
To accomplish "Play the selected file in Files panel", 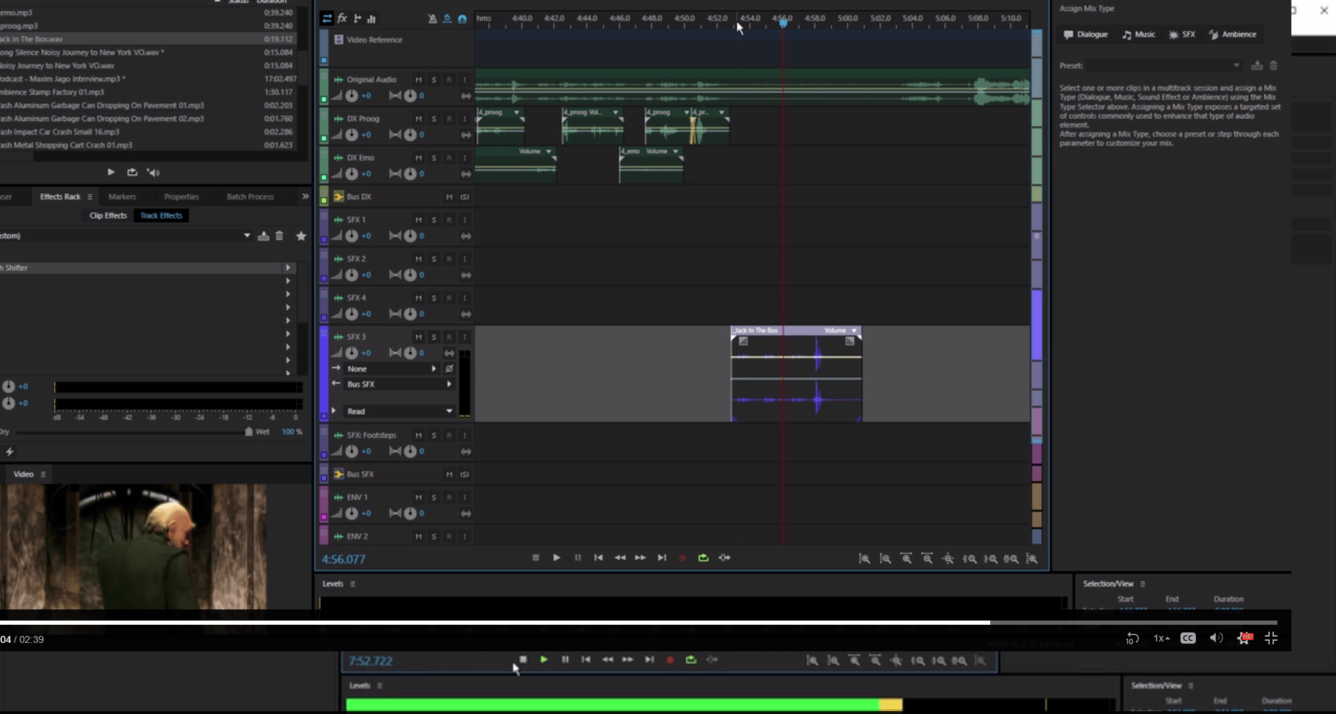I will pos(111,172).
